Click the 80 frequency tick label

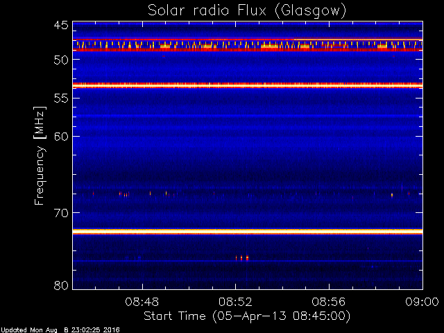61,285
